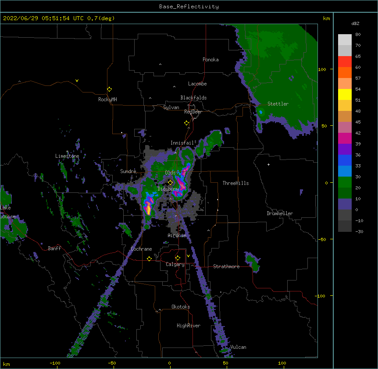
Task: Click the Ponoka city label
Action: click(x=210, y=60)
